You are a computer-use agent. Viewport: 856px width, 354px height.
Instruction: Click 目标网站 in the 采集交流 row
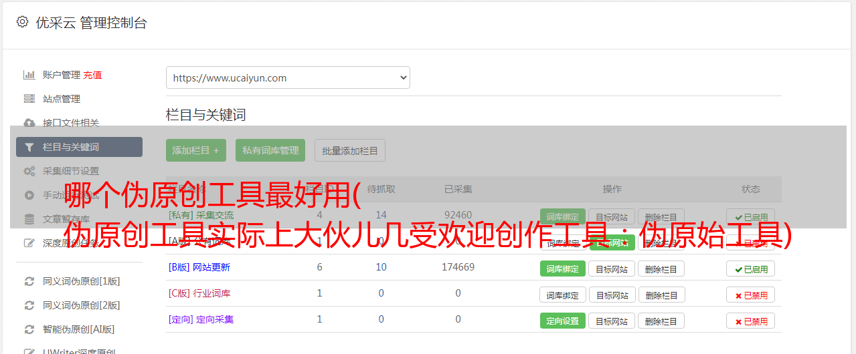click(x=612, y=216)
